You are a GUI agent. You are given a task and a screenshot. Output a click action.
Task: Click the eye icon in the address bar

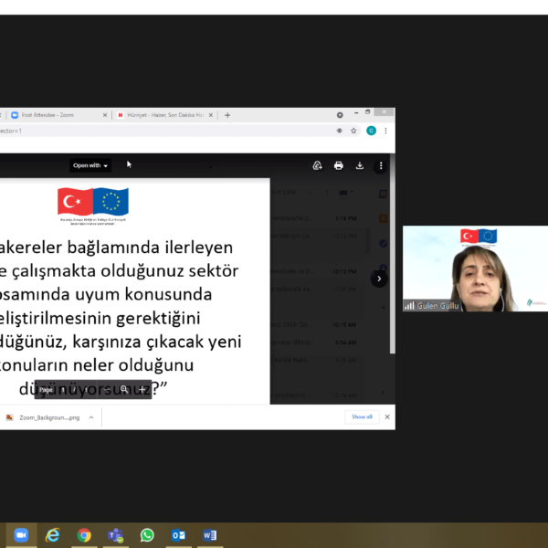tap(339, 131)
